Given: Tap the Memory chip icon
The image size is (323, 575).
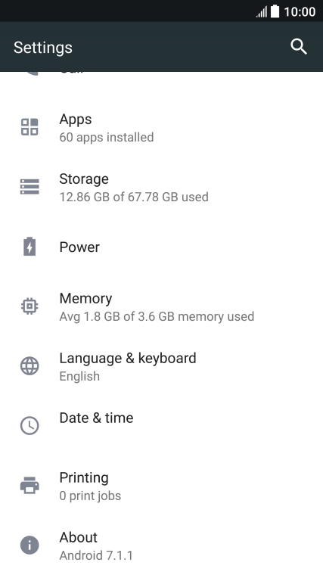Looking at the screenshot, I should coord(30,306).
